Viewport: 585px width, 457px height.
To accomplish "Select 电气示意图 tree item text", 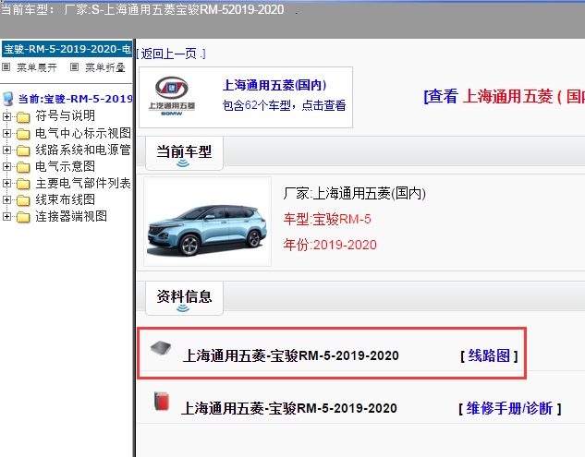I will [66, 166].
